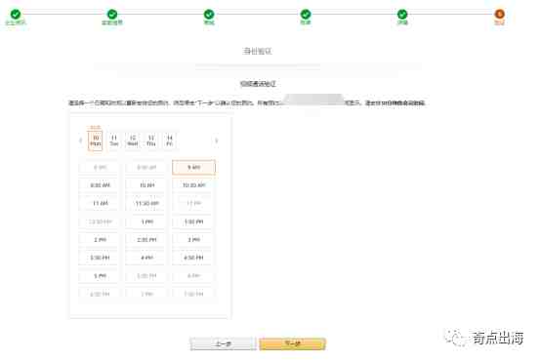540x362 pixels.
Task: Click the greyed-out 7 PM slot
Action: 147,295
